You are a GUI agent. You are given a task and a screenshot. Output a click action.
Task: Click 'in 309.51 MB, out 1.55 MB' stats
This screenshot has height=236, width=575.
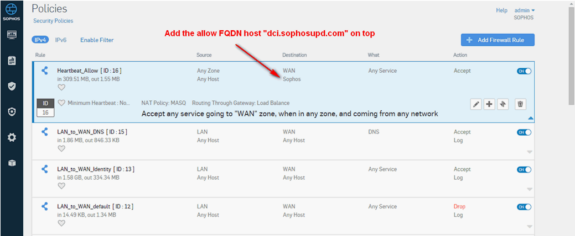pyautogui.click(x=89, y=79)
